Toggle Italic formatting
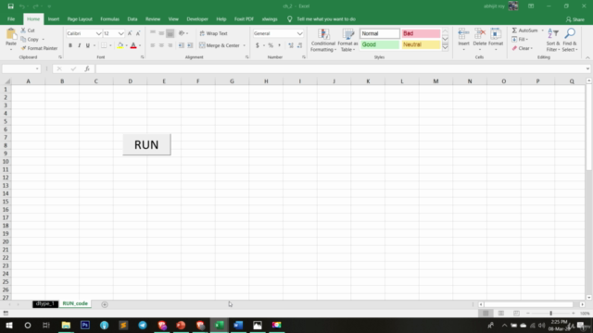The image size is (593, 333). (79, 45)
